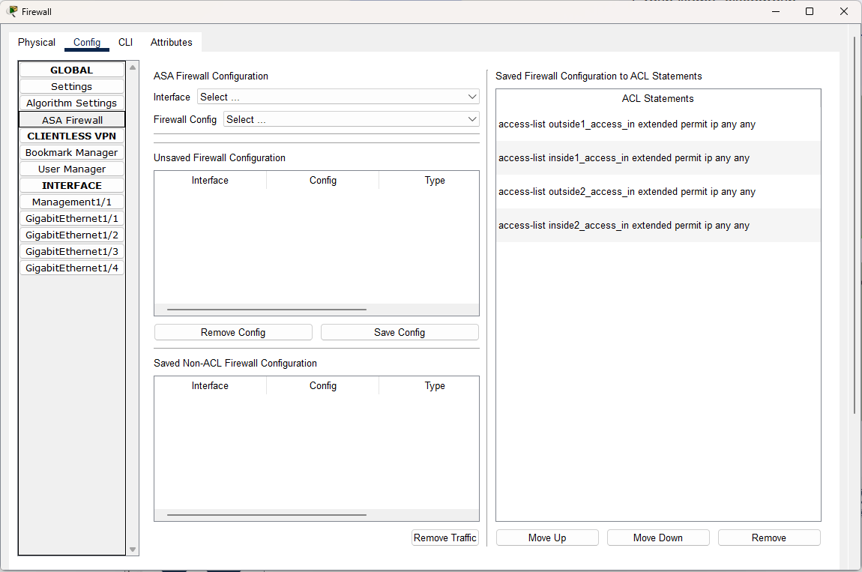Click the Remove Config button
This screenshot has height=572, width=862.
(233, 331)
